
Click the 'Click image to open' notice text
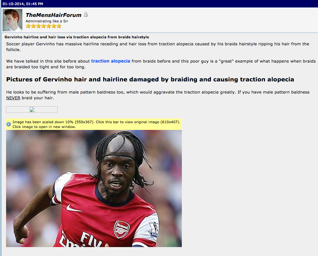(x=44, y=127)
